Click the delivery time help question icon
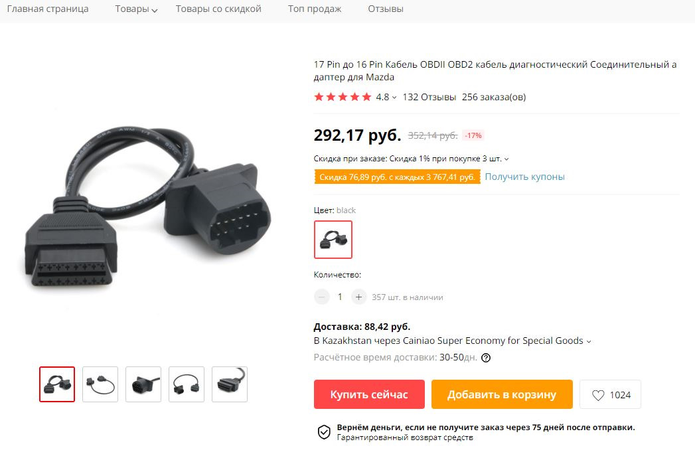This screenshot has width=695, height=462. coord(486,358)
